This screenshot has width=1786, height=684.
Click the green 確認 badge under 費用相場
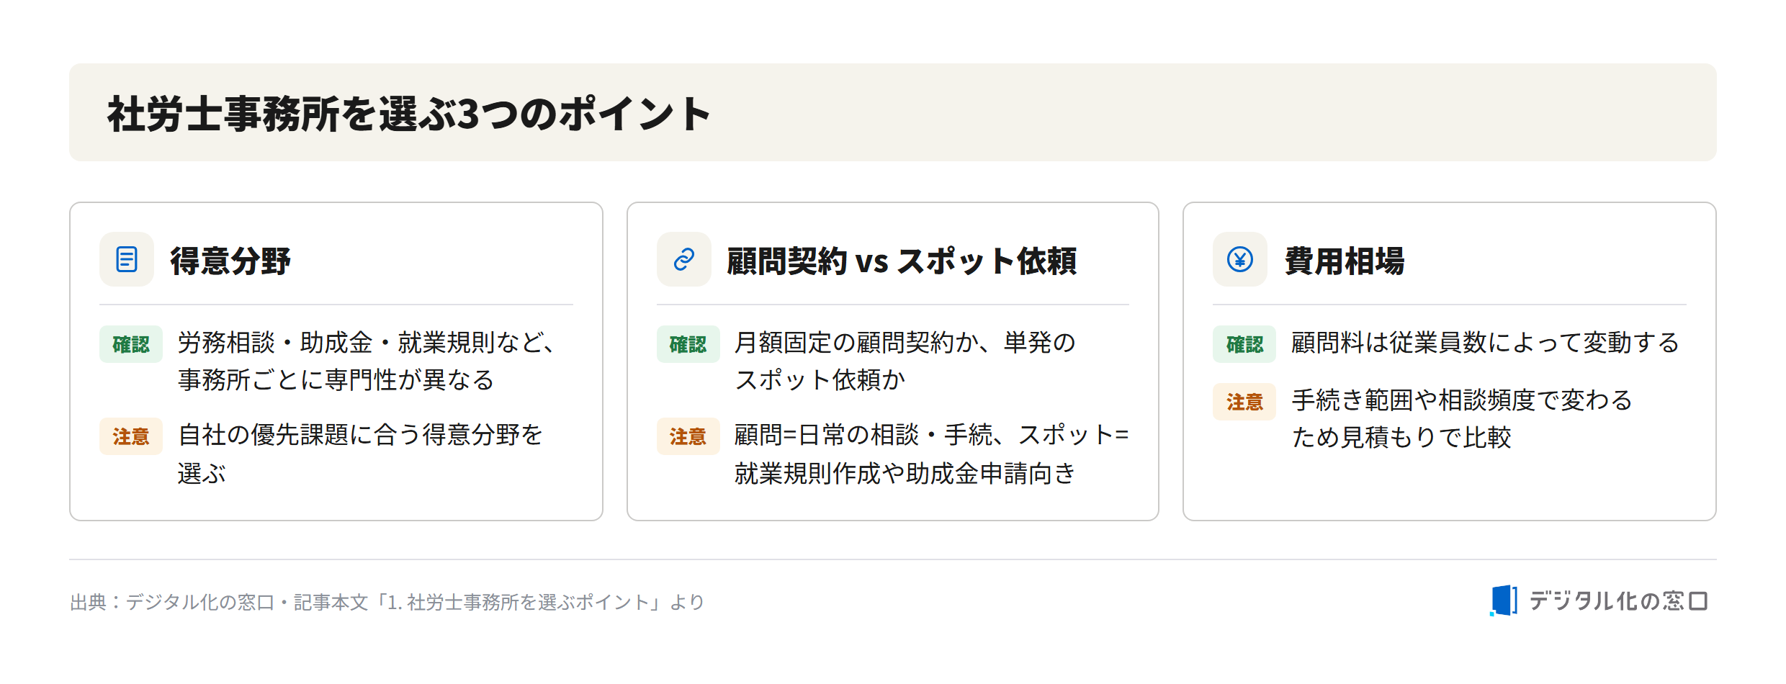click(x=1244, y=344)
